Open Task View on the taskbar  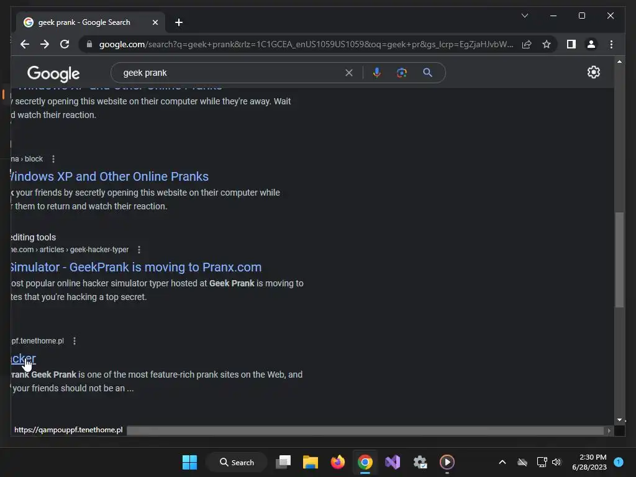tap(283, 462)
